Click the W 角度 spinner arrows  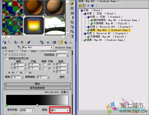coord(67,72)
